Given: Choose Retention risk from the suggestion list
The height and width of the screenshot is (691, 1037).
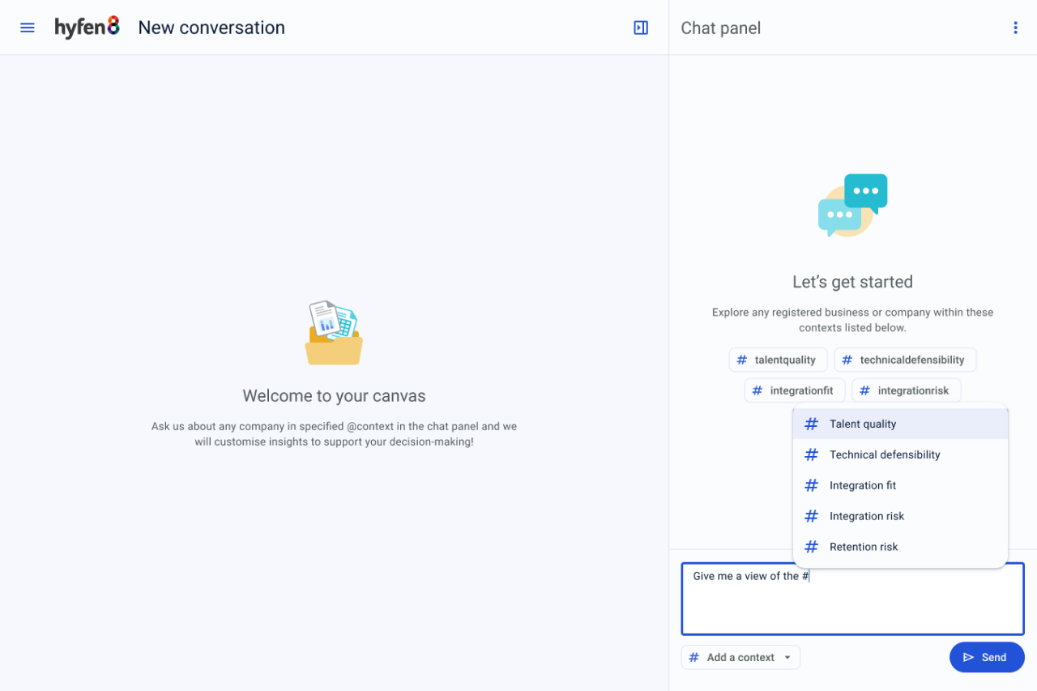Looking at the screenshot, I should pos(900,547).
